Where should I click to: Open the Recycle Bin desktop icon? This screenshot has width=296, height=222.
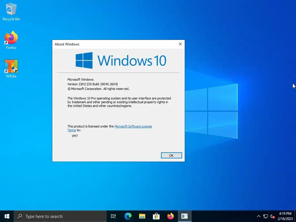[x=11, y=12]
